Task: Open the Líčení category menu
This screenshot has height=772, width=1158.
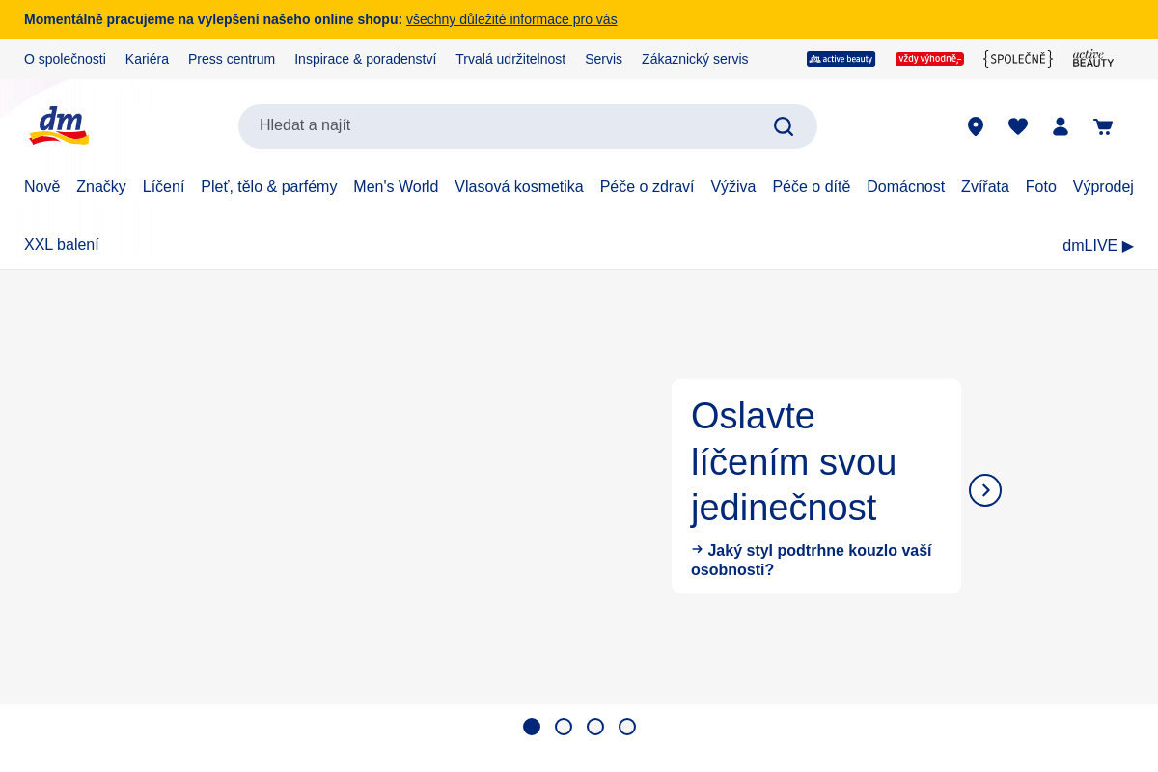Action: (163, 186)
